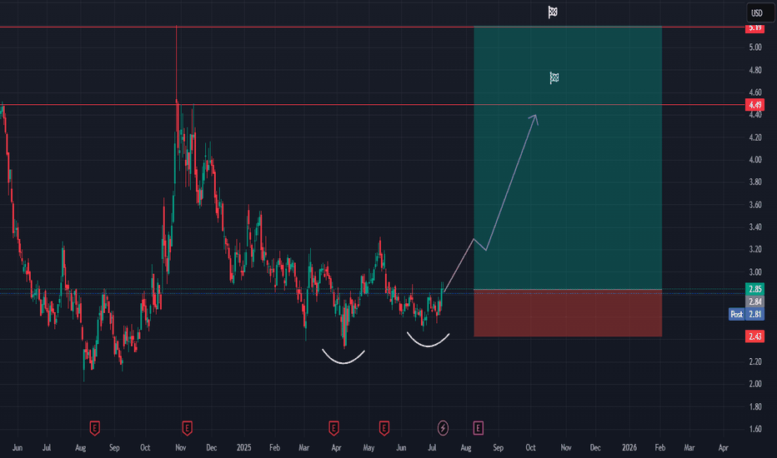The height and width of the screenshot is (458, 777).
Task: Click the red 4.49 price label
Action: click(x=754, y=105)
